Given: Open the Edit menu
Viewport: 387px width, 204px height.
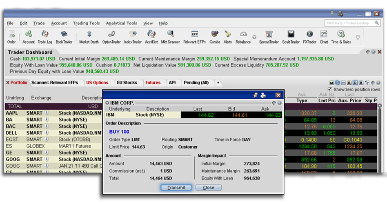Looking at the screenshot, I should [23, 23].
